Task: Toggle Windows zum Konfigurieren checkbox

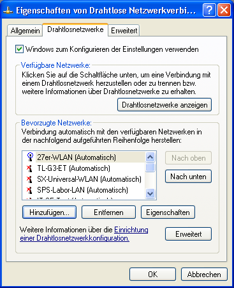Action: click(19, 49)
